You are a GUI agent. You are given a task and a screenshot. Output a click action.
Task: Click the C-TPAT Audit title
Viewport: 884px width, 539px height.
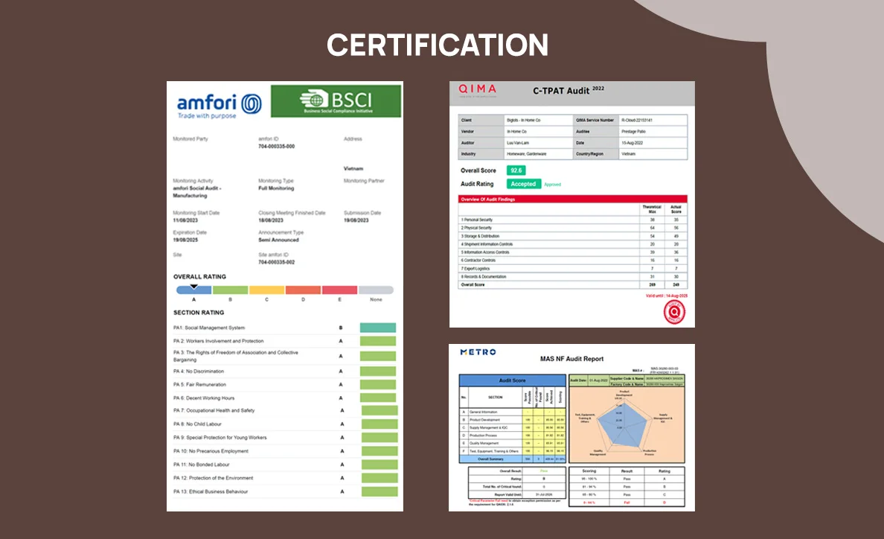point(568,90)
